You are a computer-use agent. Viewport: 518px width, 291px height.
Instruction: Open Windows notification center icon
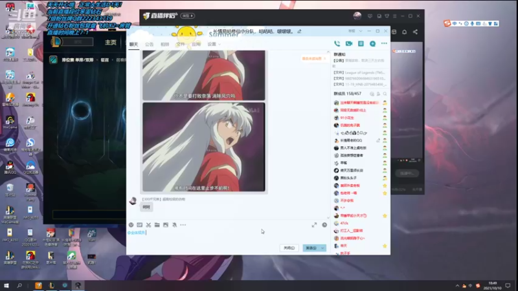(508, 286)
